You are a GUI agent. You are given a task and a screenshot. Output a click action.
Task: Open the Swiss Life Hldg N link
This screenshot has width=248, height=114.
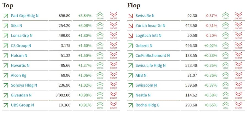pyautogui.click(x=151, y=65)
